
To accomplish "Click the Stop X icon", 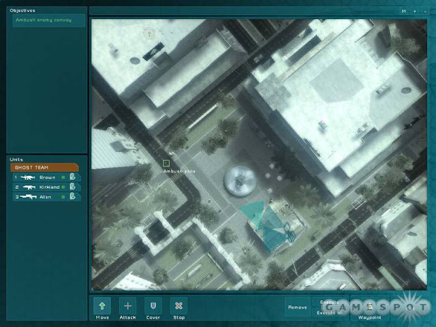I will [178, 306].
